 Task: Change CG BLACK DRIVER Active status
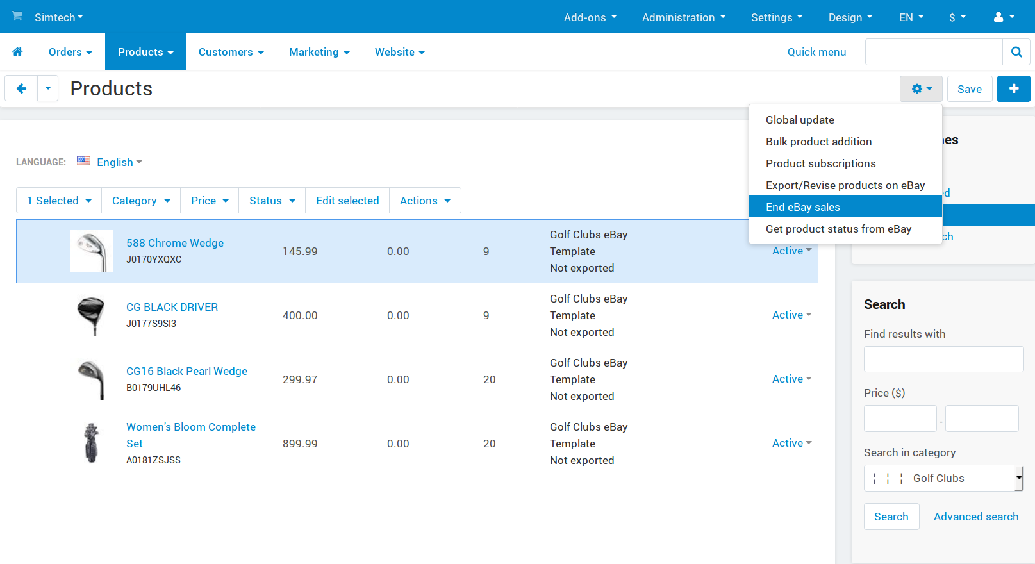pos(791,315)
